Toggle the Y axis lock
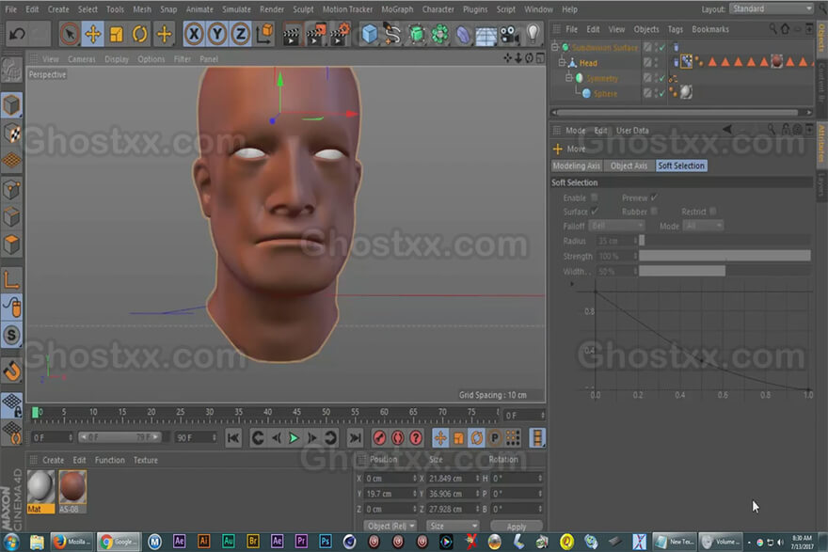Viewport: 828px width, 552px height. (x=217, y=34)
